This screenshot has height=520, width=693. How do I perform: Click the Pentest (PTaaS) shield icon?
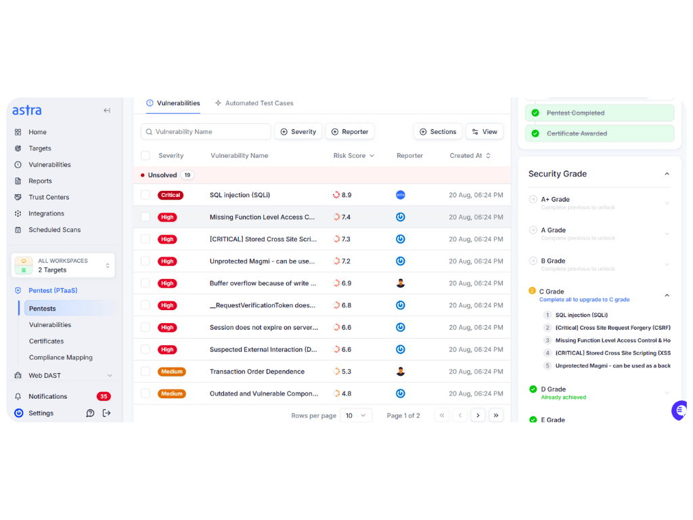(18, 290)
